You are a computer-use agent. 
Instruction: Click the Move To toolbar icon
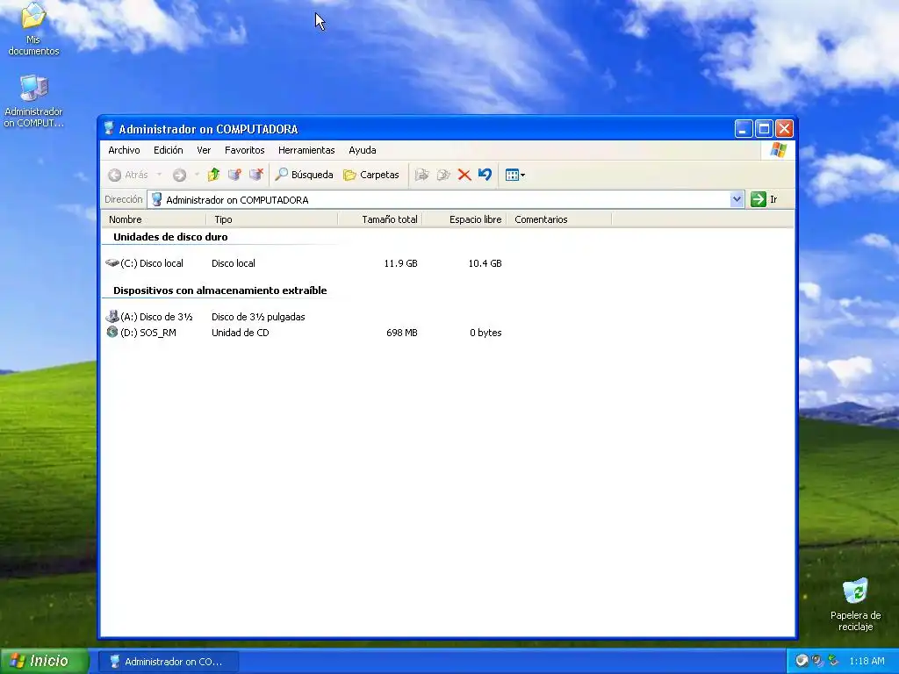(422, 175)
